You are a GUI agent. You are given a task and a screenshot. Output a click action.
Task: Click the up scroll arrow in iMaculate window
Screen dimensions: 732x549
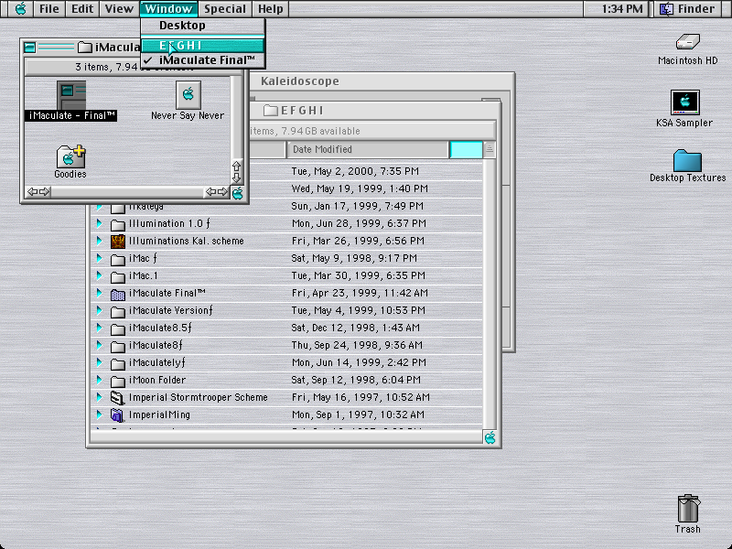point(236,167)
